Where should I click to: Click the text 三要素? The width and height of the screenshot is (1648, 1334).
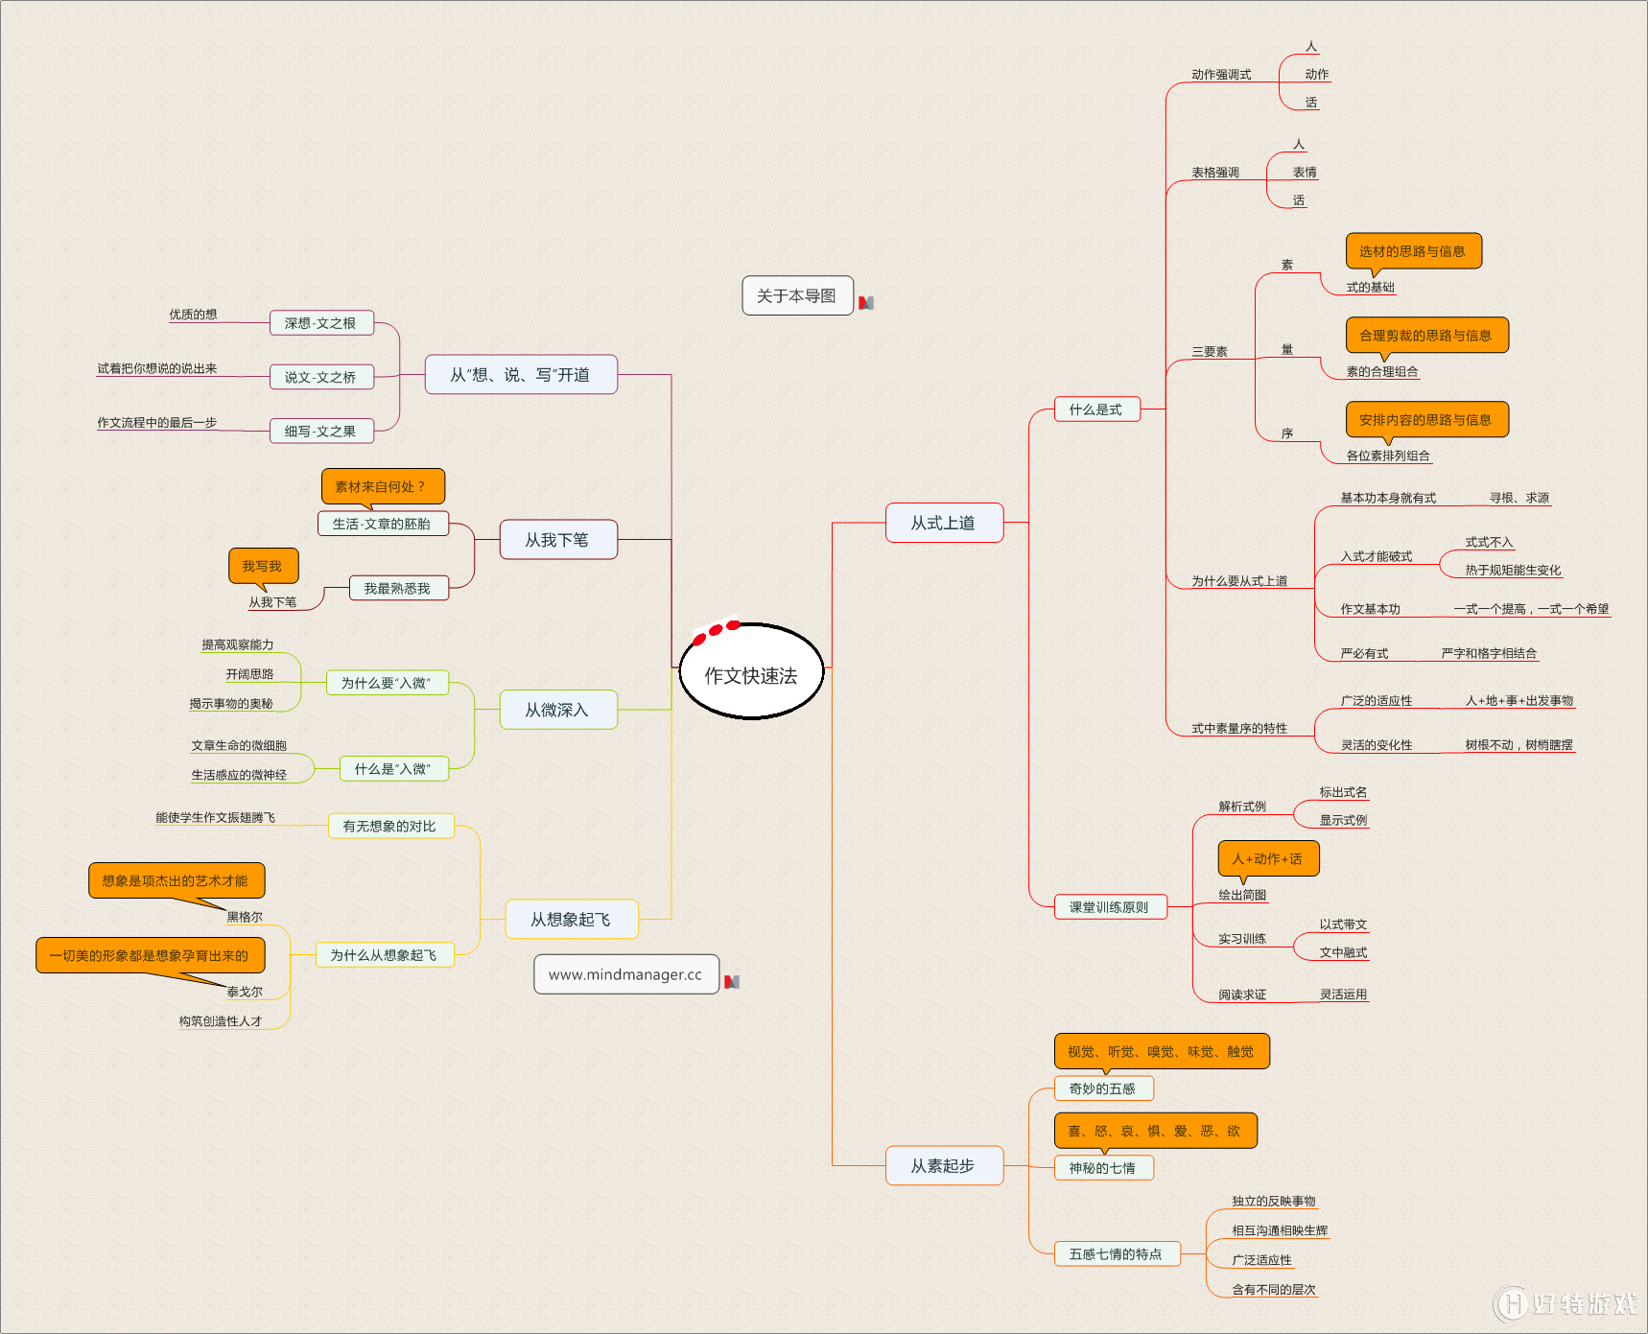(1210, 352)
